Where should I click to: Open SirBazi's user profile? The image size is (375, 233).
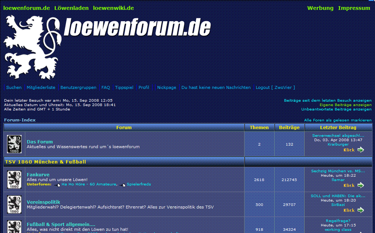[338, 204]
